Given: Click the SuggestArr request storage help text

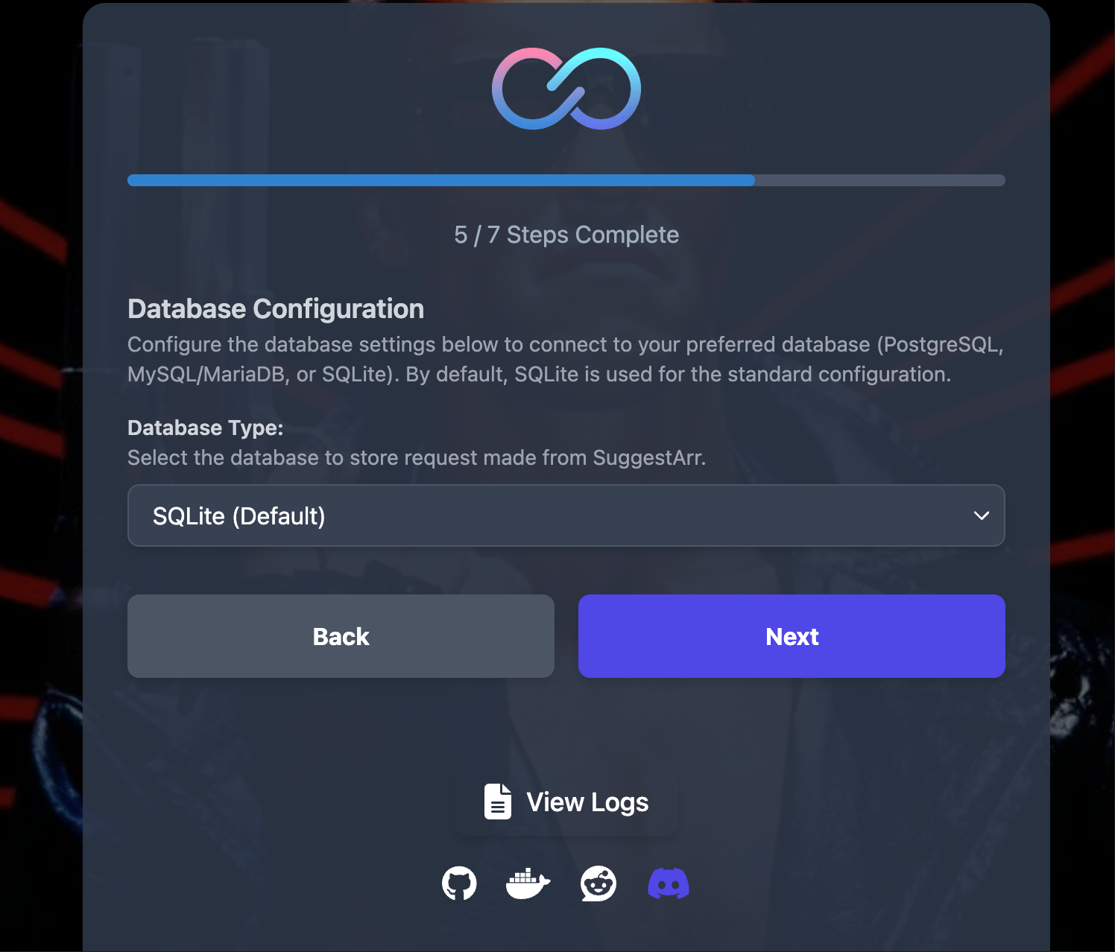Looking at the screenshot, I should click(417, 457).
